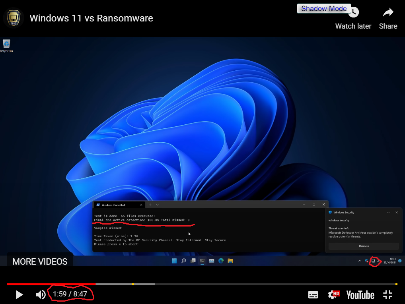Open the video on YouTube via logo

click(360, 295)
